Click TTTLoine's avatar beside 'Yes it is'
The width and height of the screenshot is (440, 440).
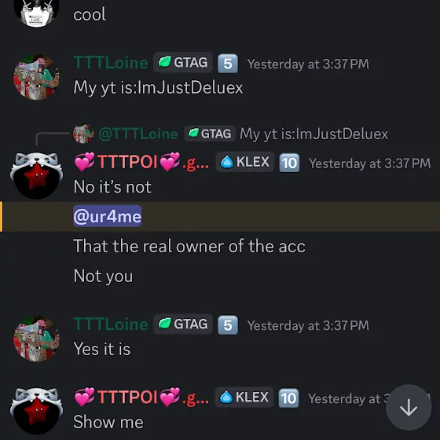36,339
